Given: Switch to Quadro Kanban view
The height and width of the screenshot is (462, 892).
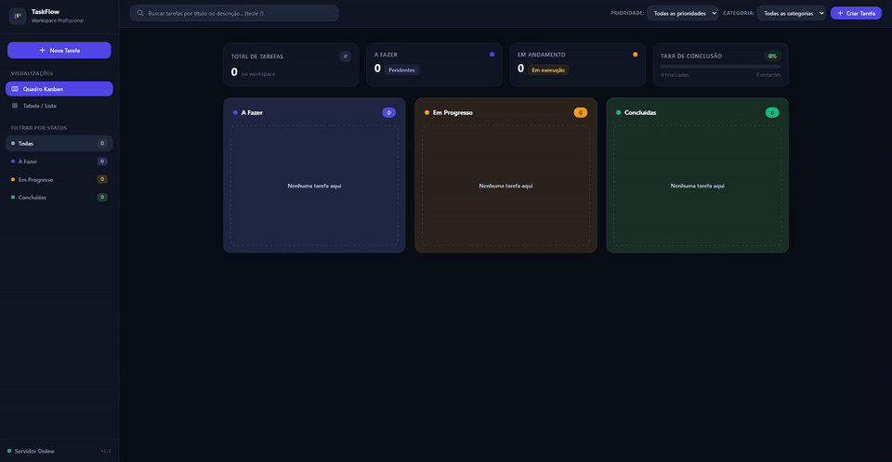Looking at the screenshot, I should point(59,89).
